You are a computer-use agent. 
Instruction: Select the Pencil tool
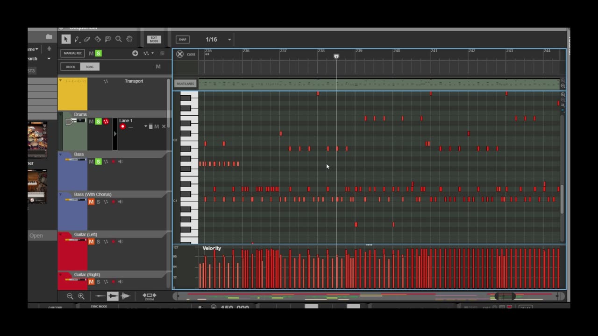[77, 39]
